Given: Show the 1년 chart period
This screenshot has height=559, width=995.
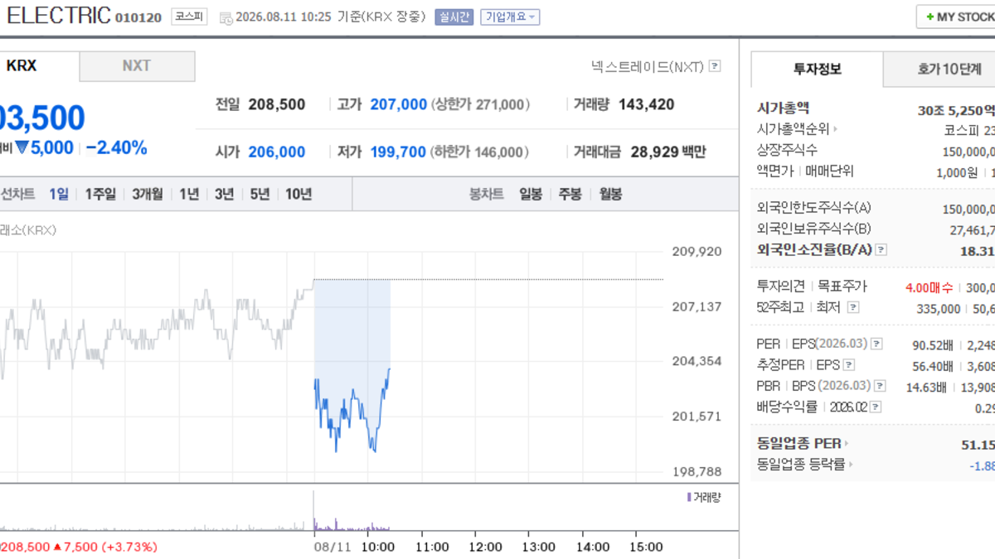Looking at the screenshot, I should (x=189, y=194).
